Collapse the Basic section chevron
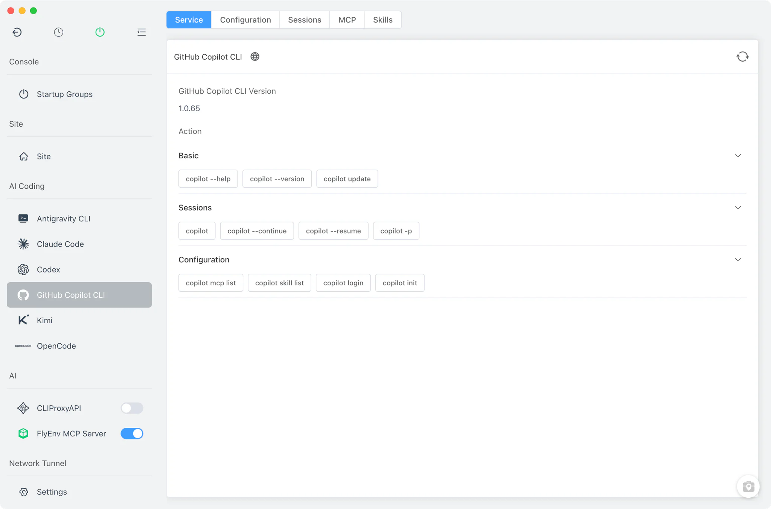The width and height of the screenshot is (771, 509). point(738,156)
